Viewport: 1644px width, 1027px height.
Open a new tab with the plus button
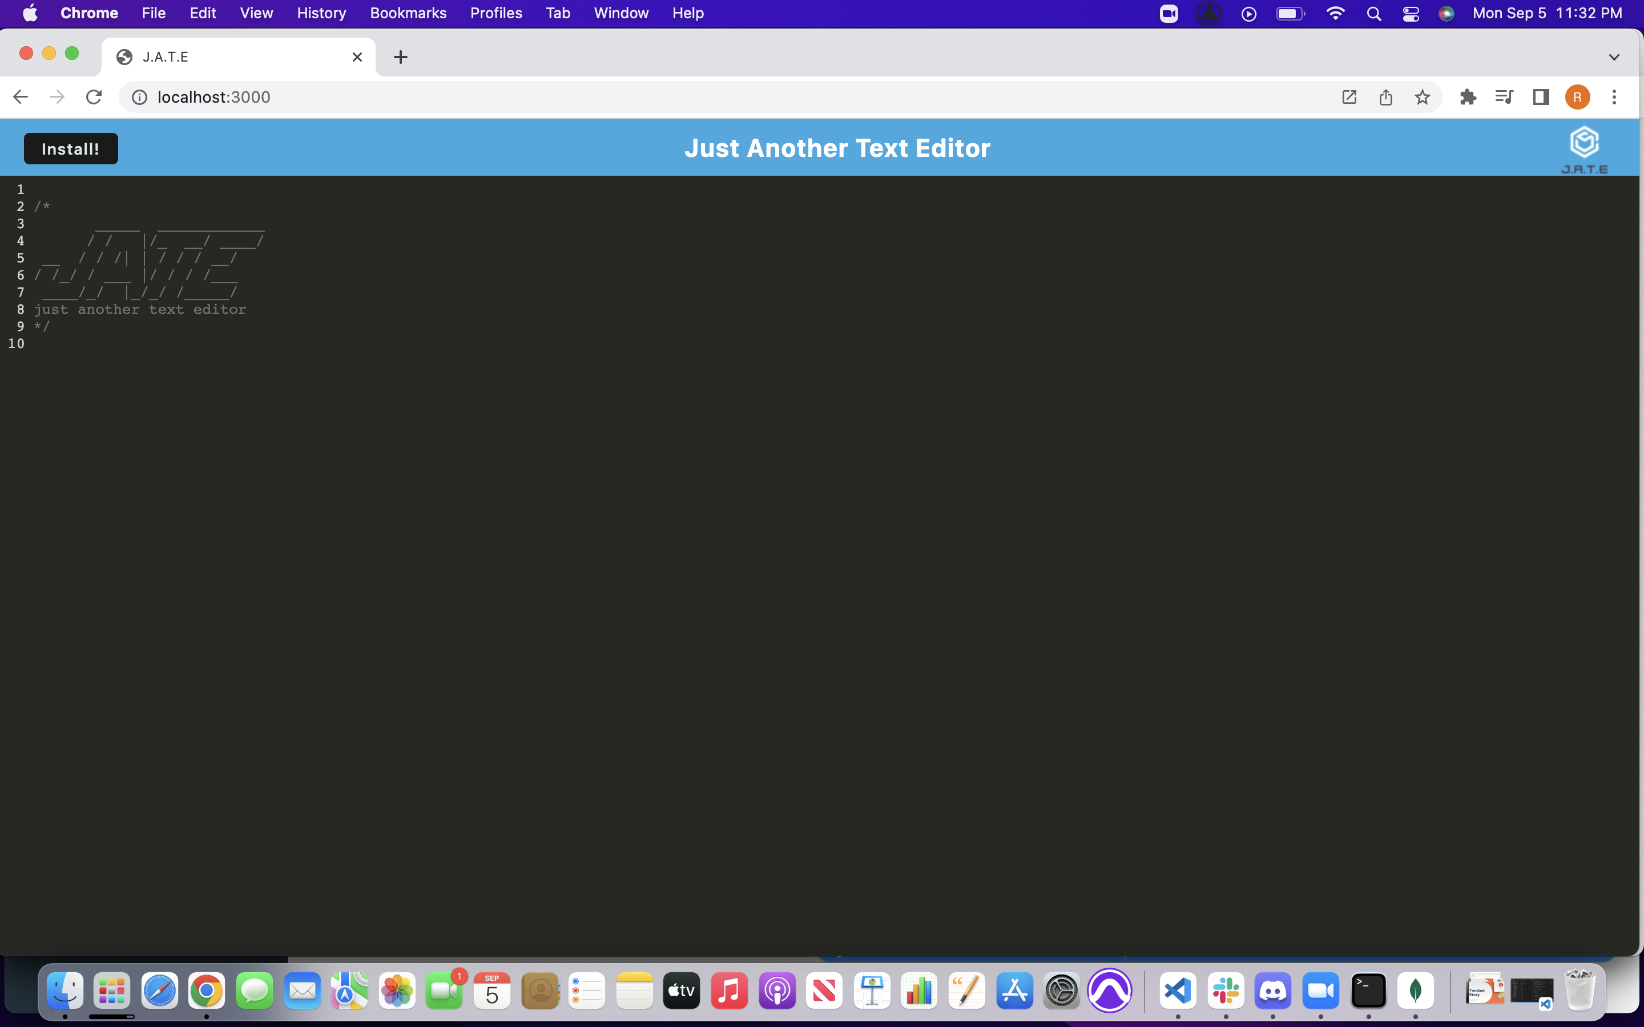click(x=401, y=56)
